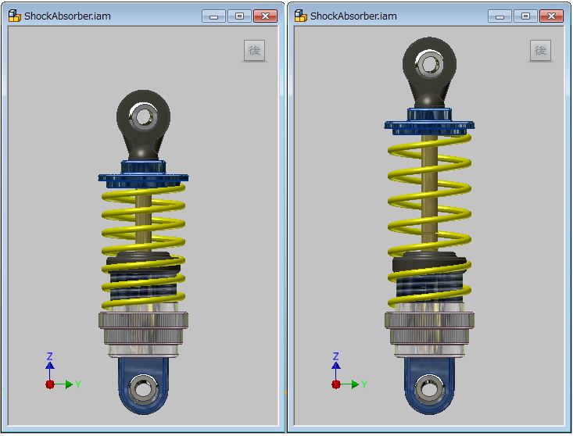573x436 pixels.
Task: Click the assembly icon in the right title bar
Action: coord(301,16)
